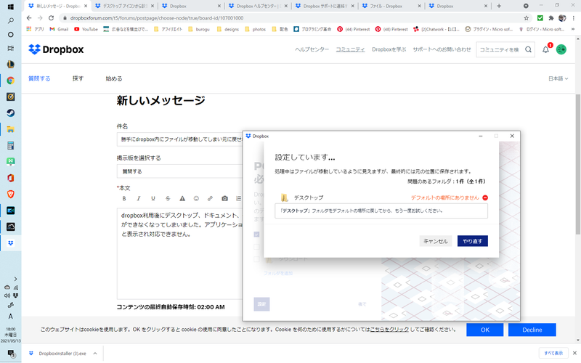
Task: Click OK on the cookie banner
Action: tap(485, 330)
